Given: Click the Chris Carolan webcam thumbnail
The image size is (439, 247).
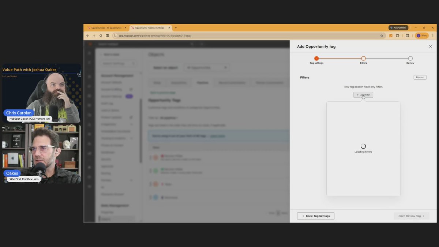Looking at the screenshot, I should coord(42,93).
